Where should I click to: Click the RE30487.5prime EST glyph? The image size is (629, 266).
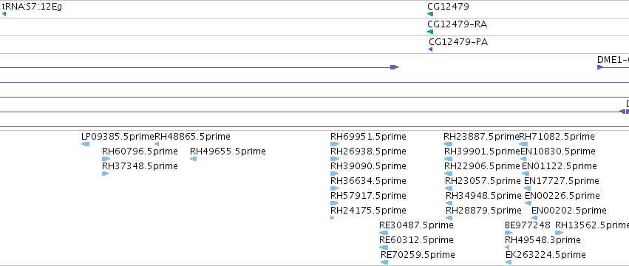[384, 233]
